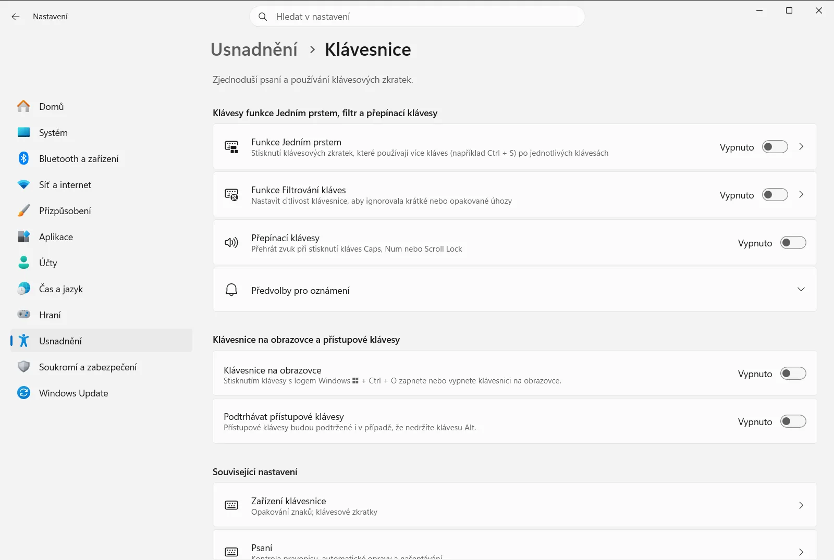This screenshot has width=834, height=560.
Task: Open Zařízení klávesnice related setting
Action: pyautogui.click(x=514, y=505)
